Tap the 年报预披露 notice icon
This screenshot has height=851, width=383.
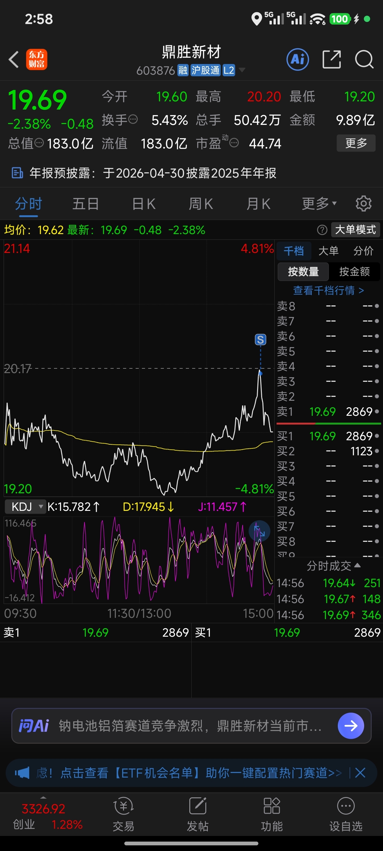click(x=17, y=173)
